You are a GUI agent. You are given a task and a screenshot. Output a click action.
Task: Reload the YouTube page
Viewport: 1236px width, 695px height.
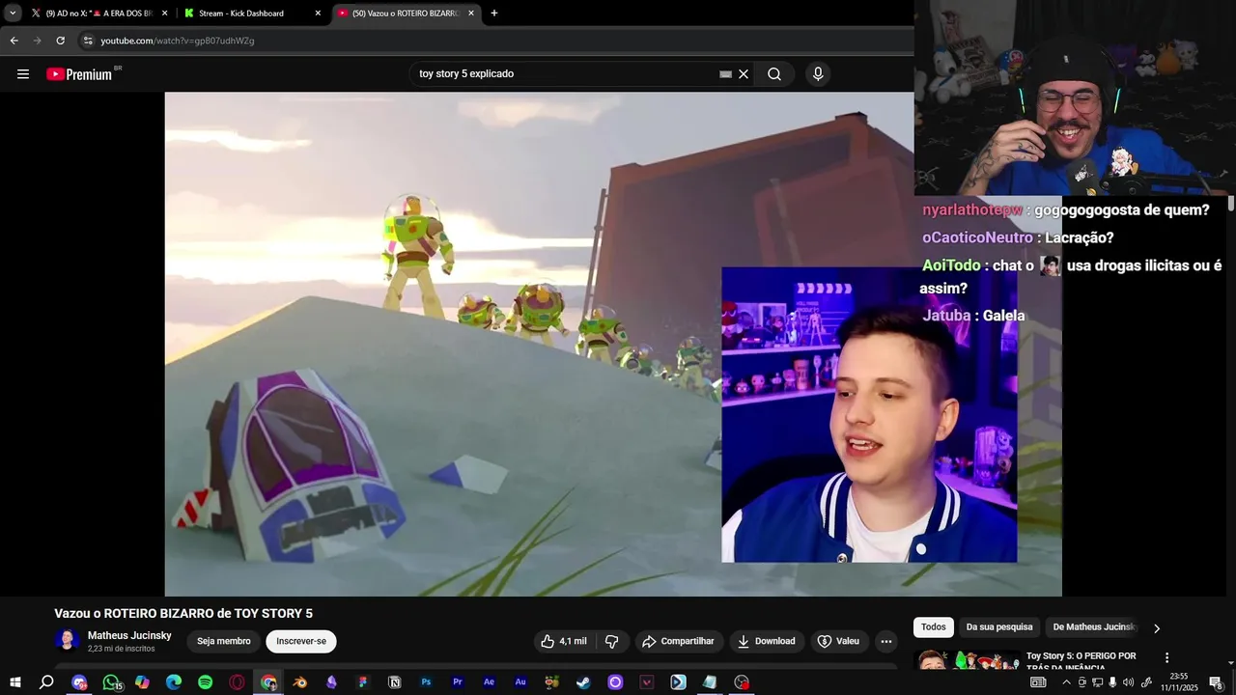(60, 41)
